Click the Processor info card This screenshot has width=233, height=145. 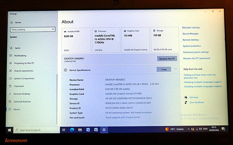pyautogui.click(x=106, y=40)
